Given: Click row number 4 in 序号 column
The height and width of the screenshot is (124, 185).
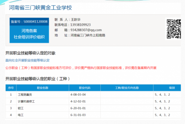Looking at the screenshot, I should 11,115.
